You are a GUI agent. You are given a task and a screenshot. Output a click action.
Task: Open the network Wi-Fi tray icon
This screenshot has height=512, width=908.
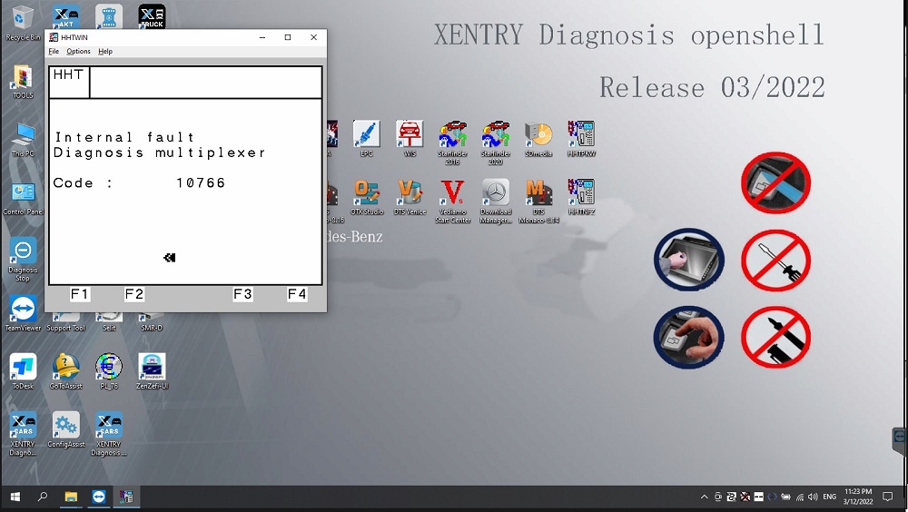[x=800, y=497]
